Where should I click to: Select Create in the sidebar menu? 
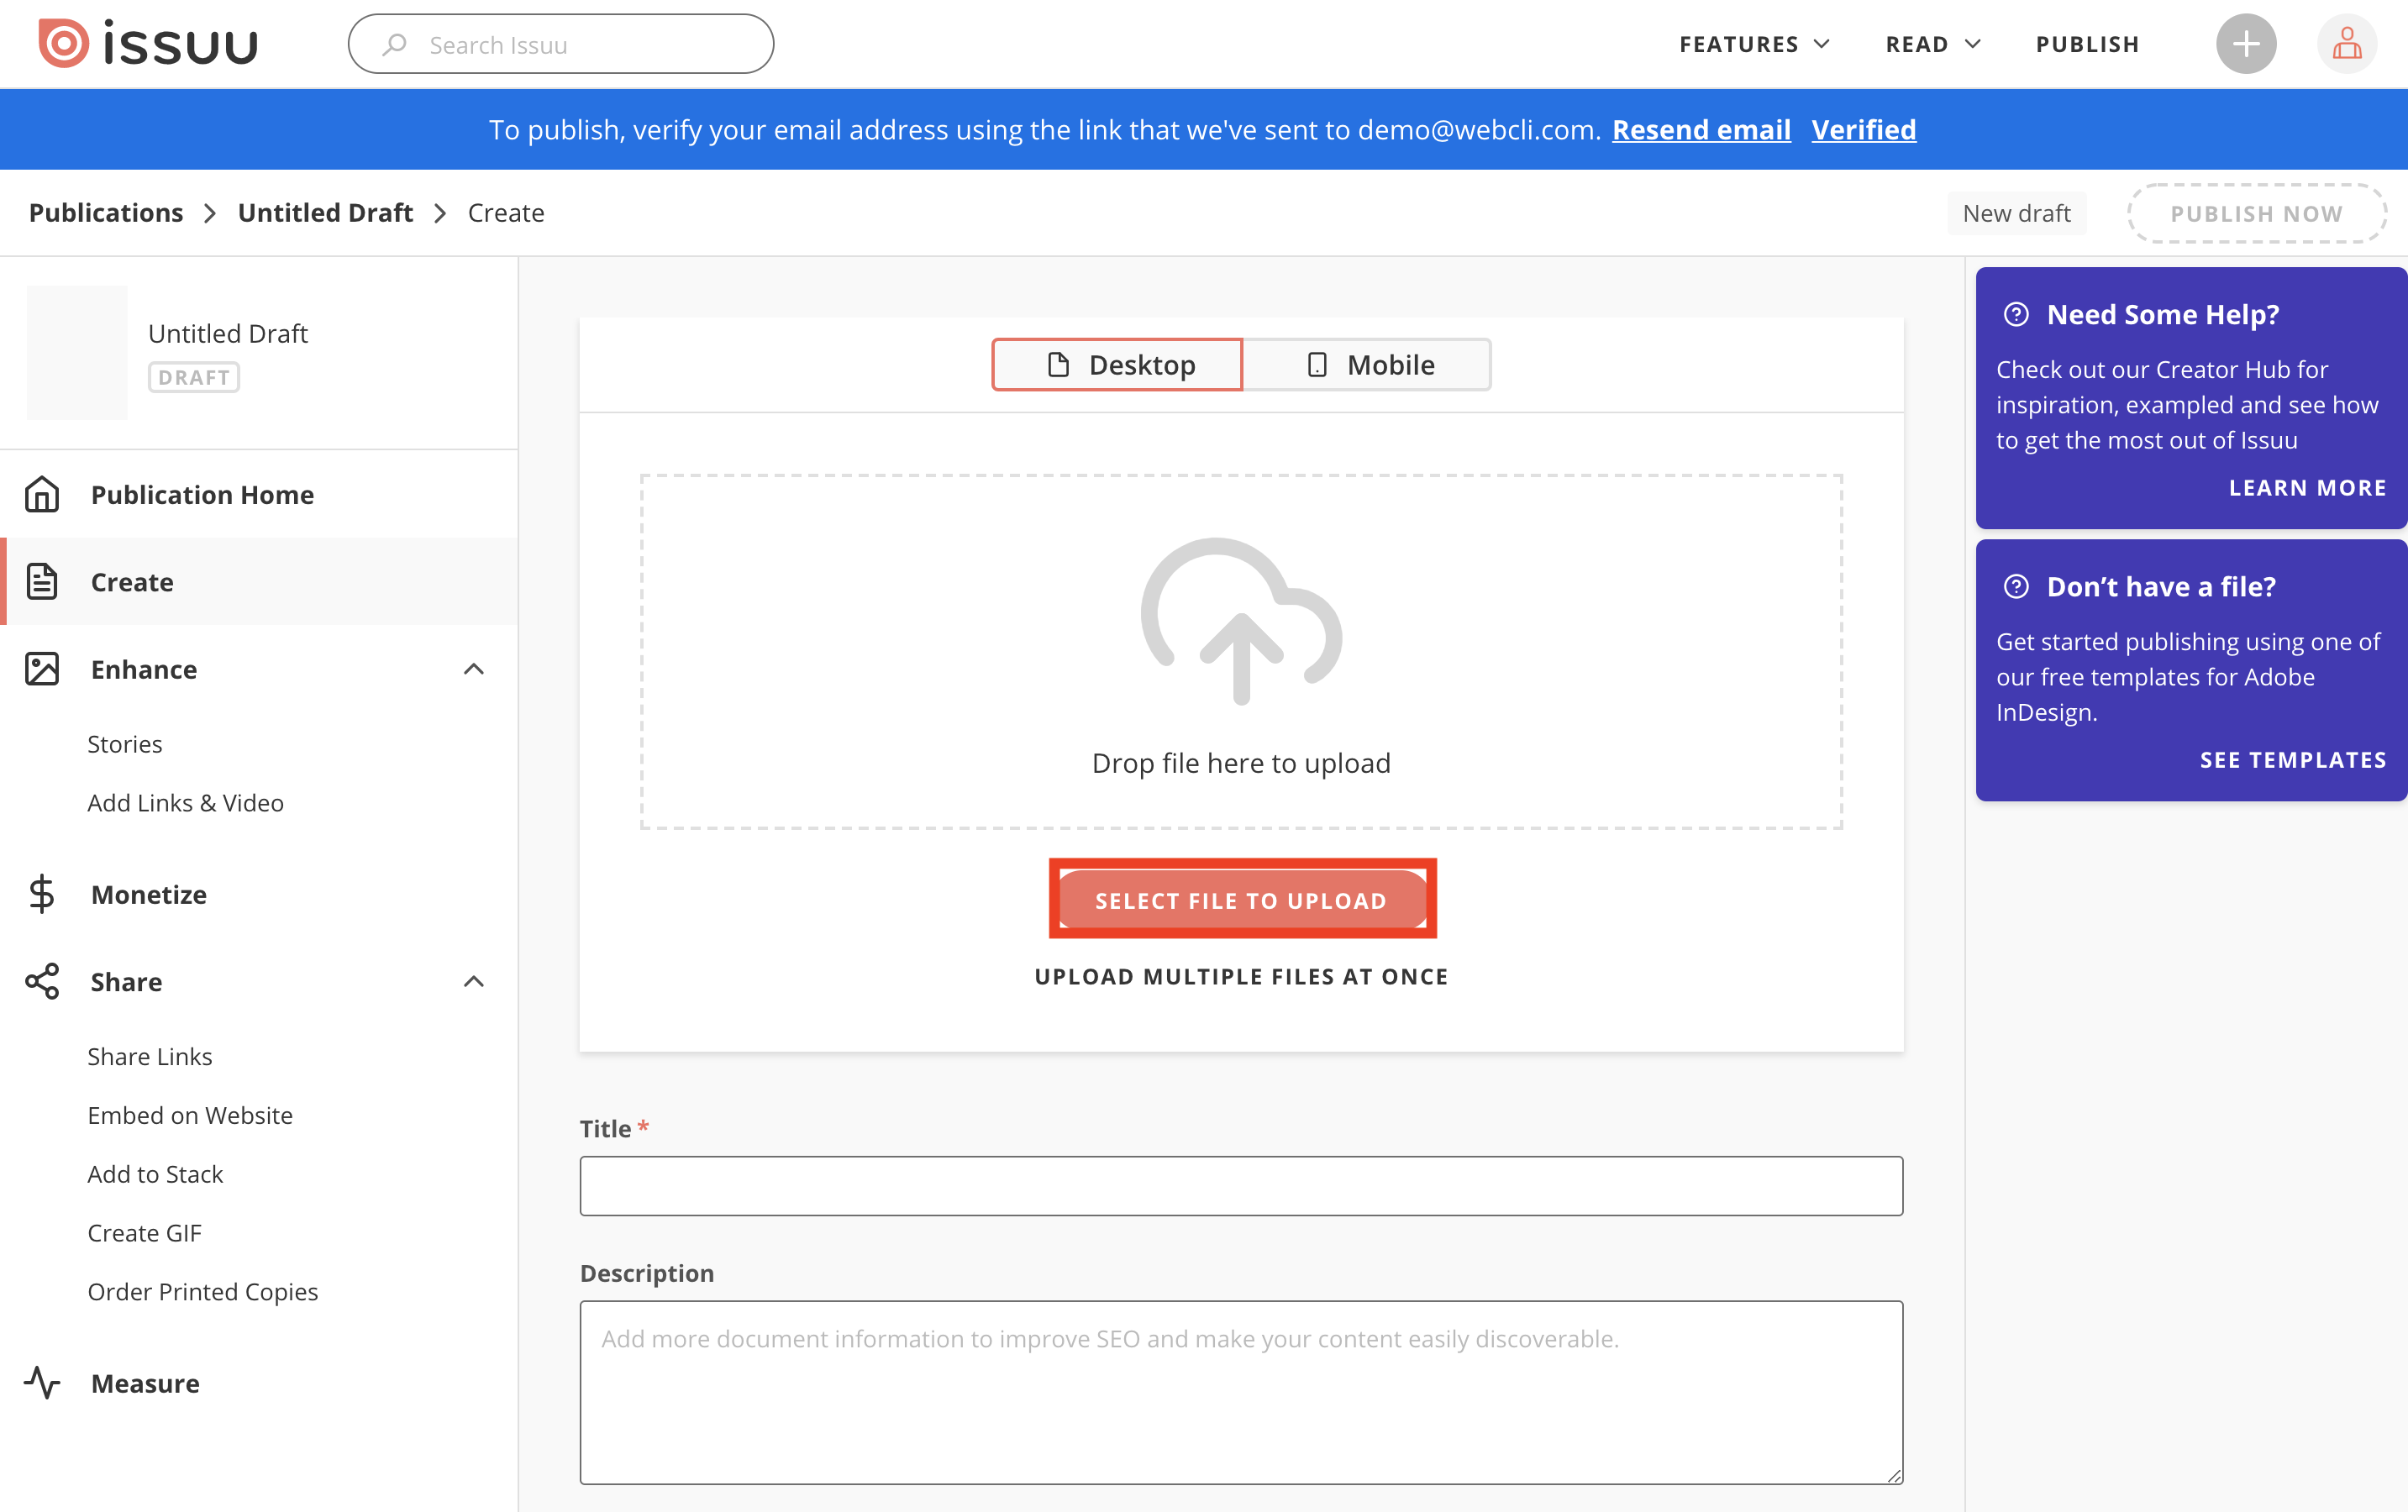tap(132, 582)
